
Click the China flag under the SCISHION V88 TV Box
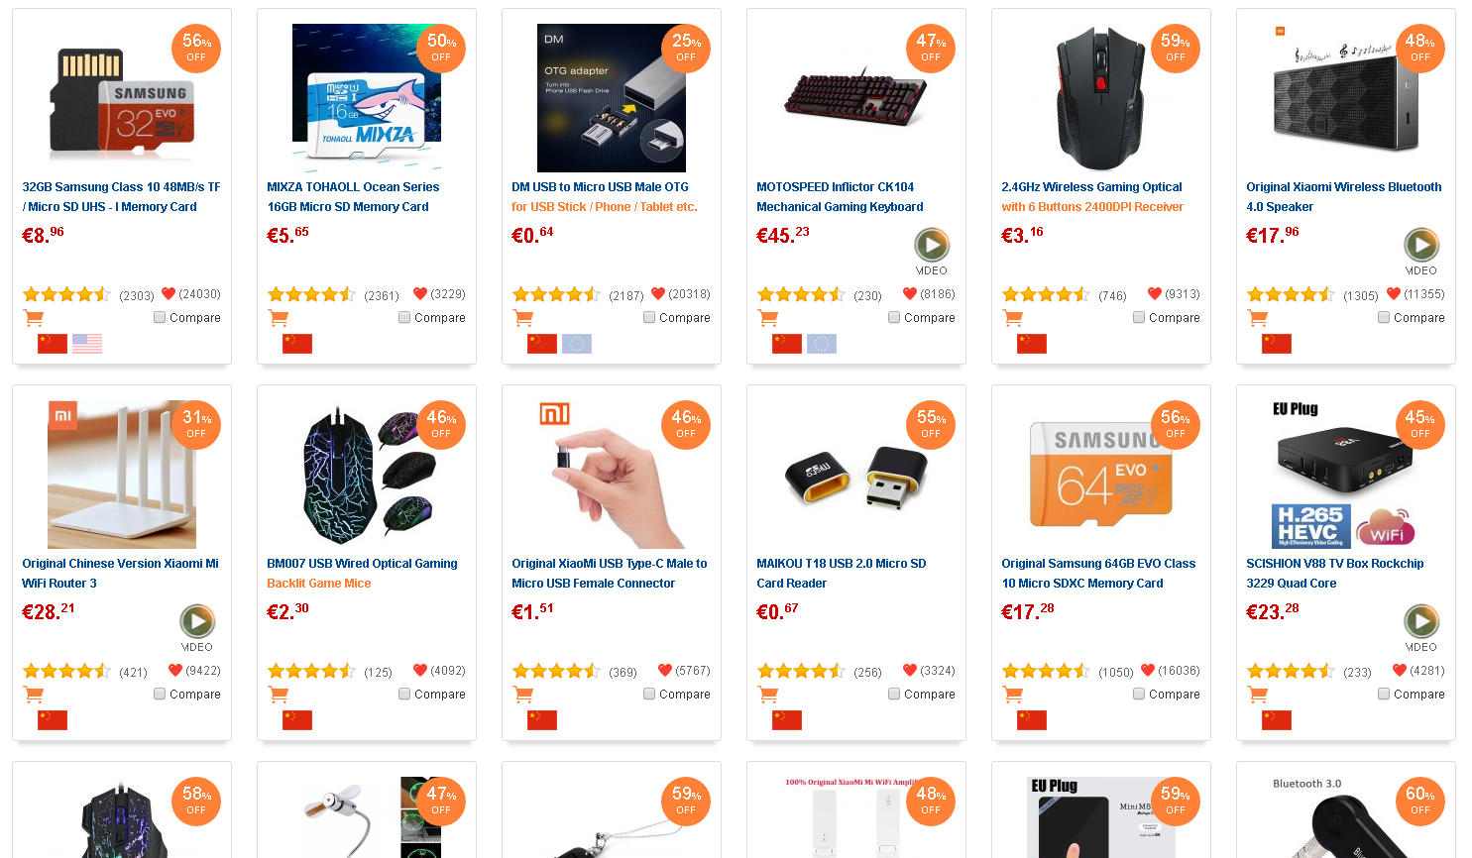coord(1277,720)
